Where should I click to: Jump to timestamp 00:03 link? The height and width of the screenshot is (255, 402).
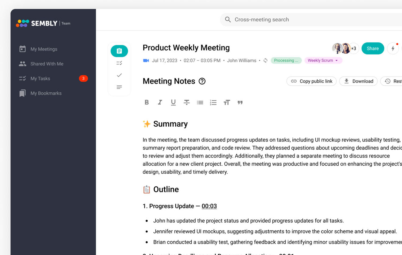(209, 206)
